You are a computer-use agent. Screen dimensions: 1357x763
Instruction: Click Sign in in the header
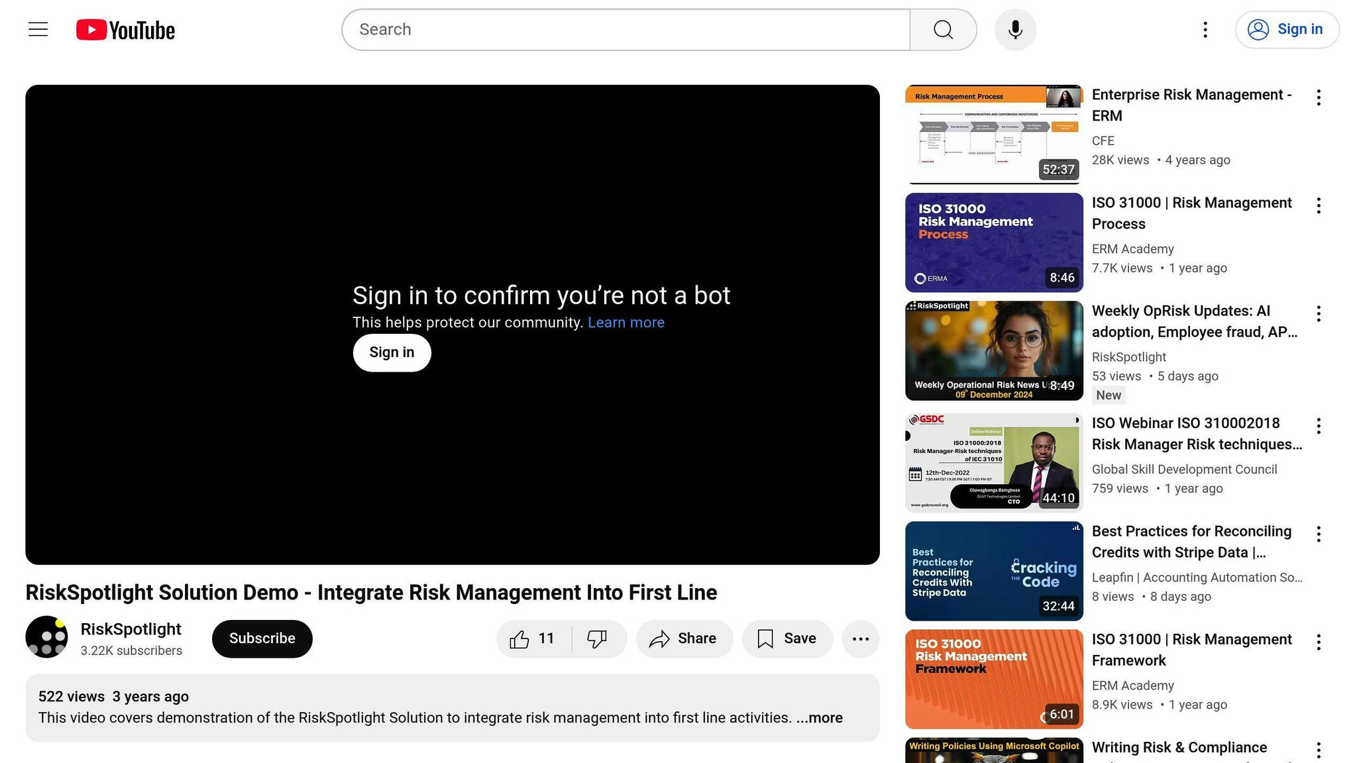[1287, 30]
